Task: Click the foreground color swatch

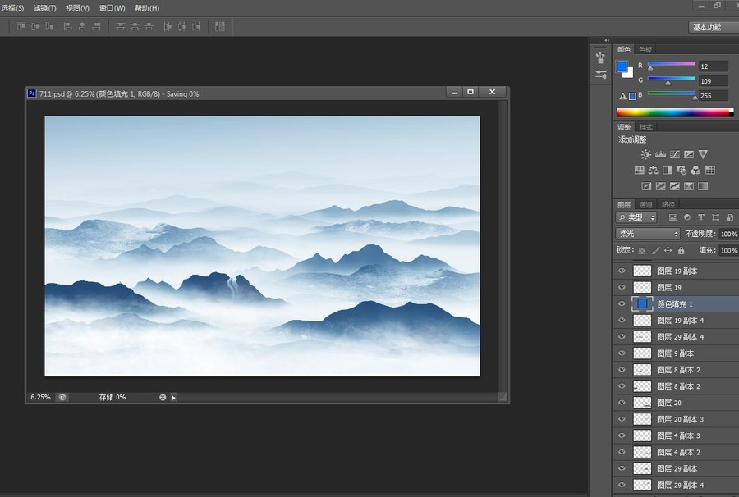Action: [622, 66]
